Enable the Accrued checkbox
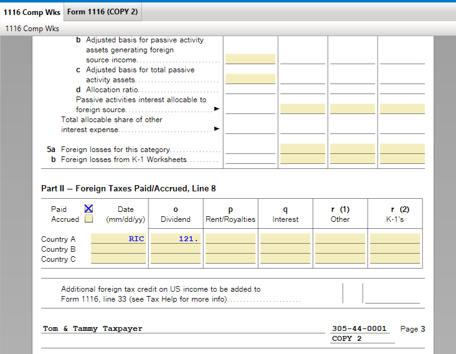Viewport: 456px width, 354px height. pos(88,219)
